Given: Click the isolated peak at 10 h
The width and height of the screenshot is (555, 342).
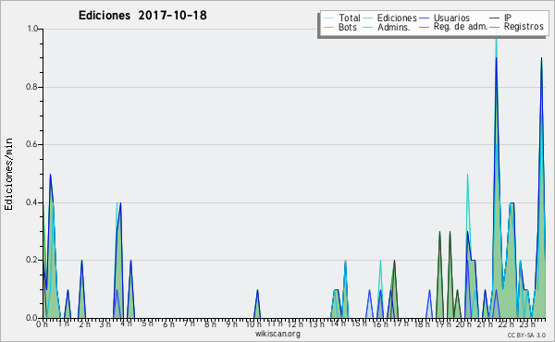Looking at the screenshot, I should [x=257, y=303].
